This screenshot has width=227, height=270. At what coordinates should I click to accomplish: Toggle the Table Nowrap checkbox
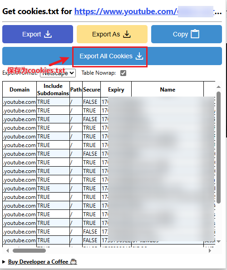[123, 73]
